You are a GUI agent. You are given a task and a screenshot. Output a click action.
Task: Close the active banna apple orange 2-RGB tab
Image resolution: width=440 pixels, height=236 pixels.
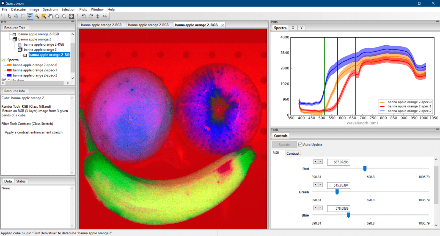tap(222, 25)
